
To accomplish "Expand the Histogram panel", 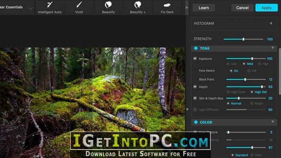I will coord(271,23).
